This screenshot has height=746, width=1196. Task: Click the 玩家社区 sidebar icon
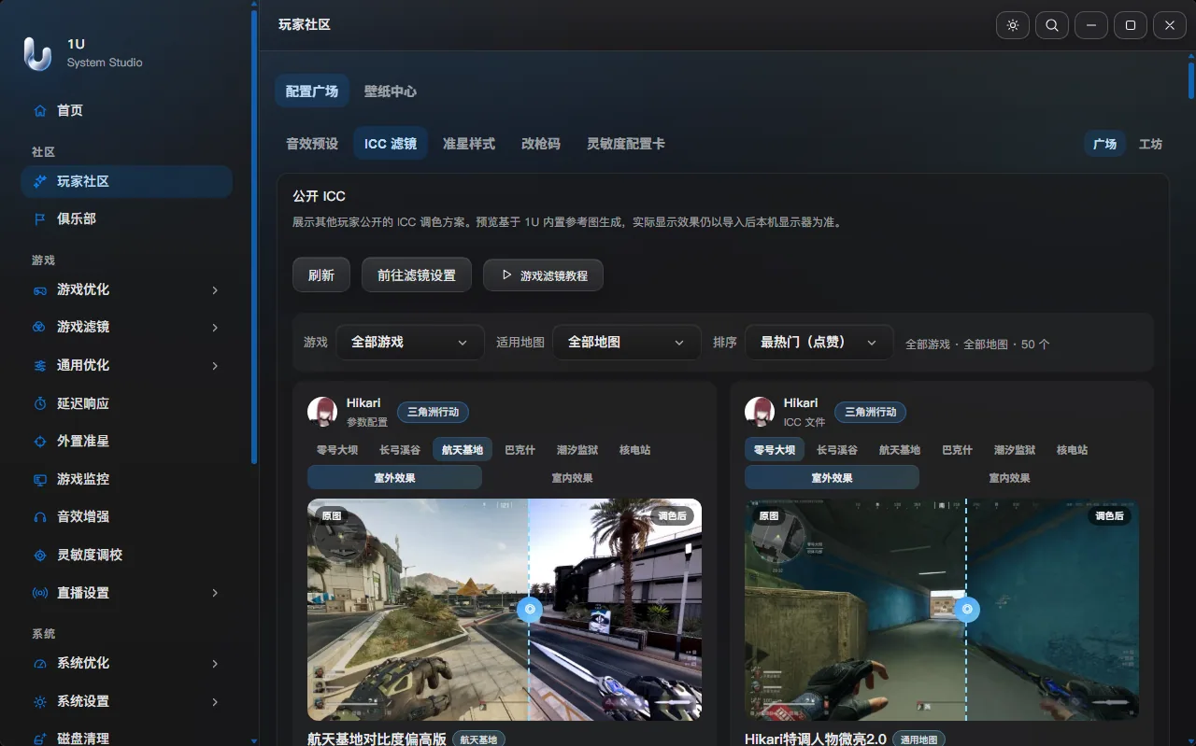[39, 181]
